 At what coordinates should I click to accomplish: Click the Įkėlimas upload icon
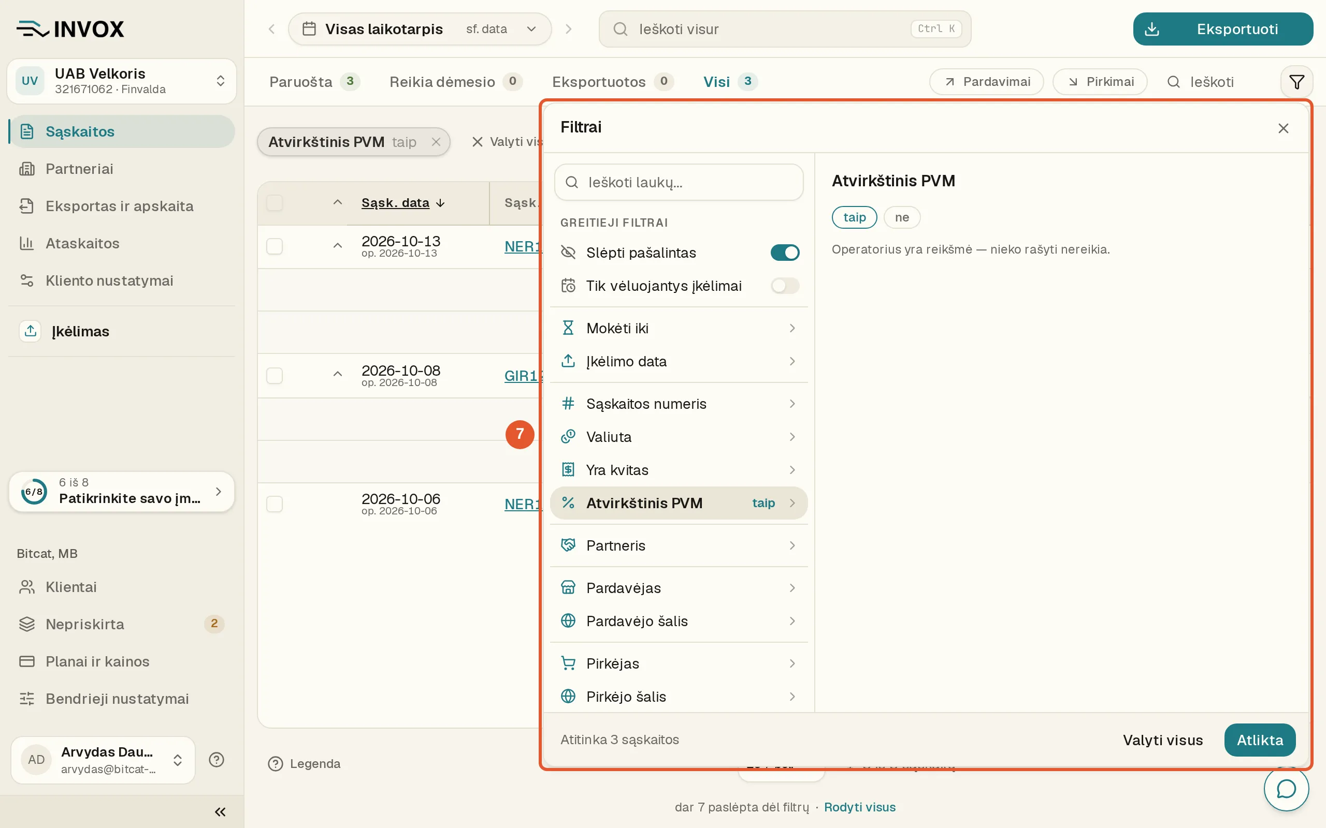point(30,331)
